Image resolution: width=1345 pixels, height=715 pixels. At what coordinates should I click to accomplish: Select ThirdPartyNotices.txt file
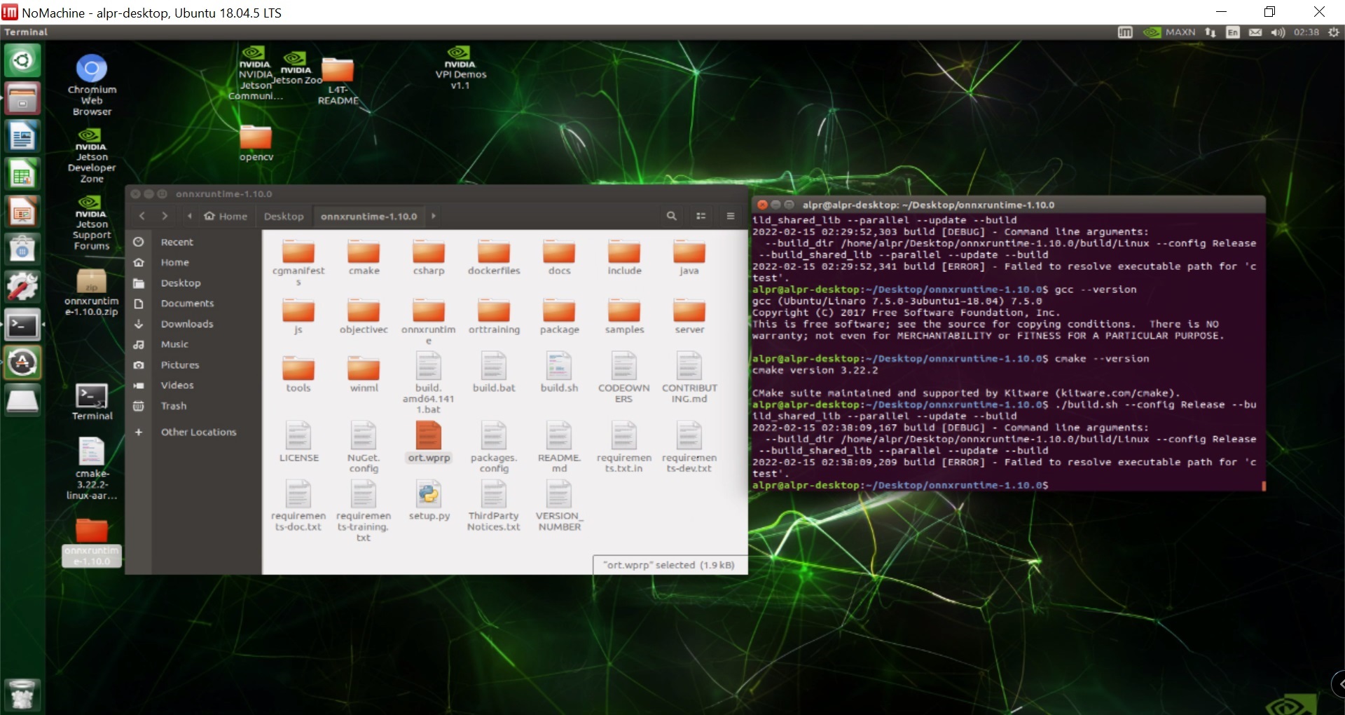click(x=494, y=506)
